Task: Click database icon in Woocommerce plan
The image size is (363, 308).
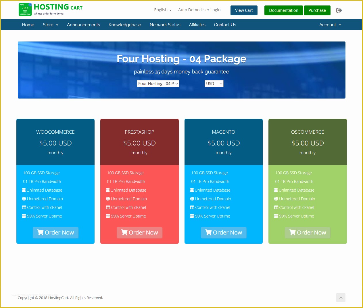Action: coord(24,190)
